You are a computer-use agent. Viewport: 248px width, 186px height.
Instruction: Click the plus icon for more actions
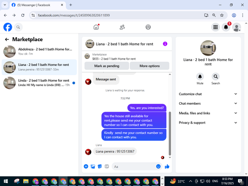point(86,166)
